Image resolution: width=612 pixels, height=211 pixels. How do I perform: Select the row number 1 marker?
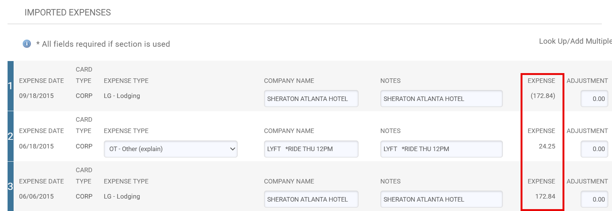(x=10, y=86)
